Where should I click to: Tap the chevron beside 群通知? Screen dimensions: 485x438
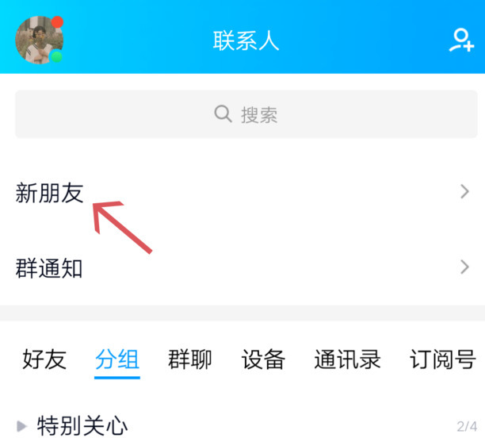click(464, 267)
